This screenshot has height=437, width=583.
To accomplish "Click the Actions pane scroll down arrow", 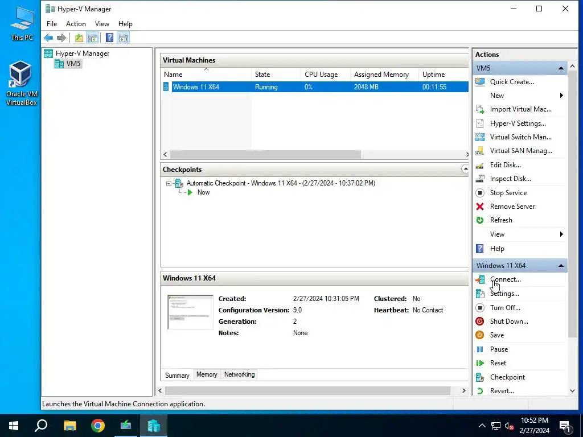I will pyautogui.click(x=573, y=391).
